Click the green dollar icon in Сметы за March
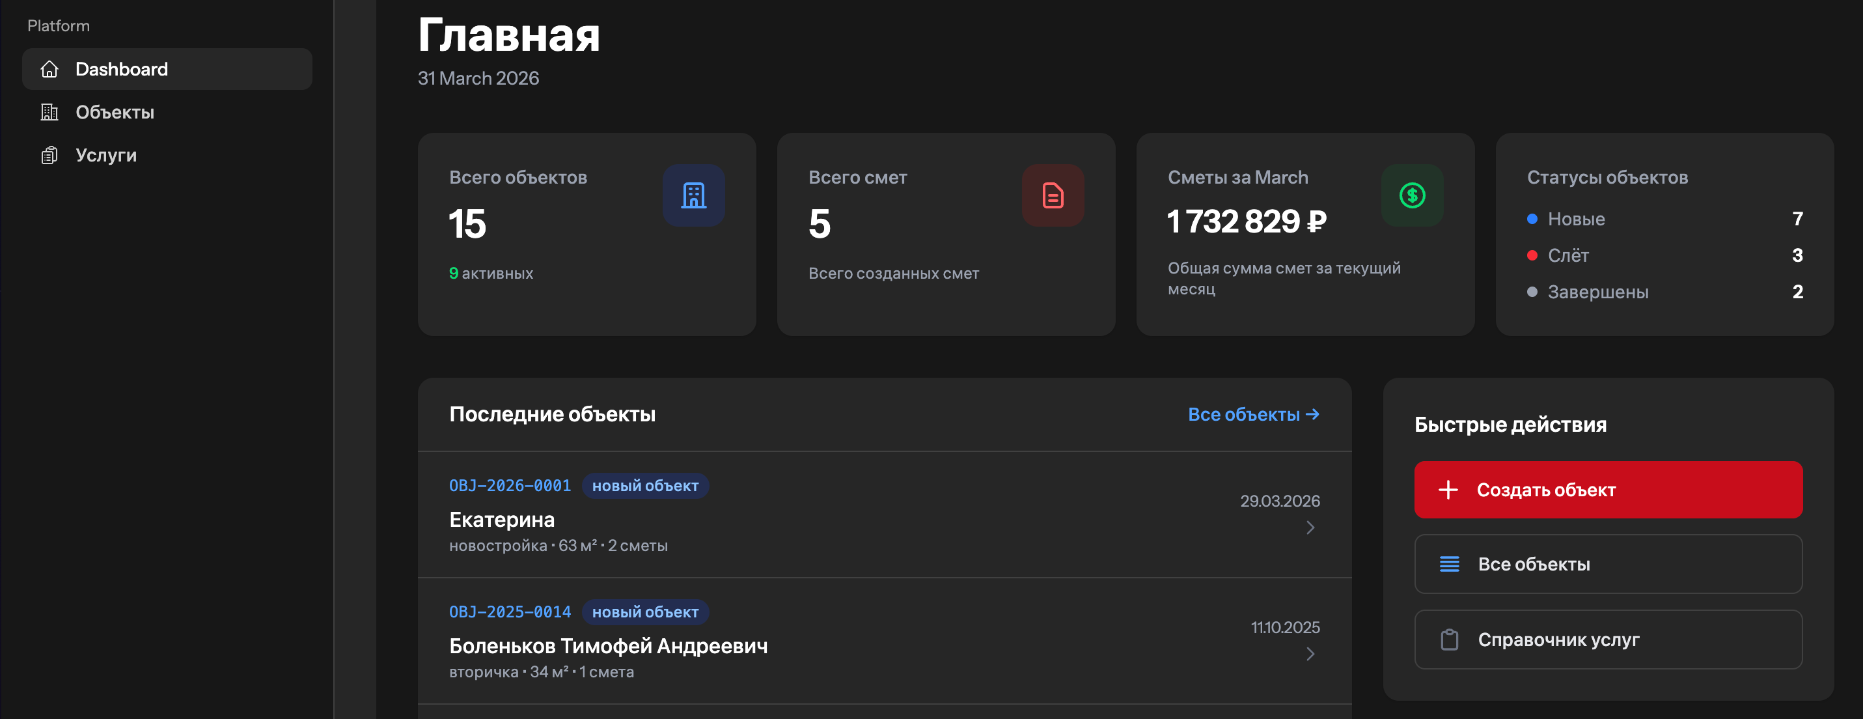This screenshot has width=1863, height=719. 1411,195
